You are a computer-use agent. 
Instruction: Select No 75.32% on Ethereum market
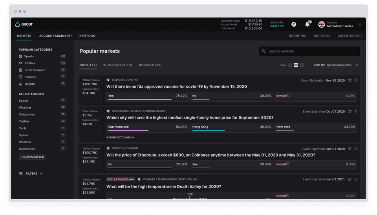pos(148,165)
